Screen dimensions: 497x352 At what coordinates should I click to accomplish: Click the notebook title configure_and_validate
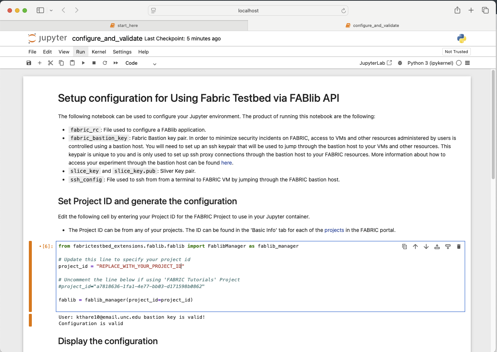107,39
